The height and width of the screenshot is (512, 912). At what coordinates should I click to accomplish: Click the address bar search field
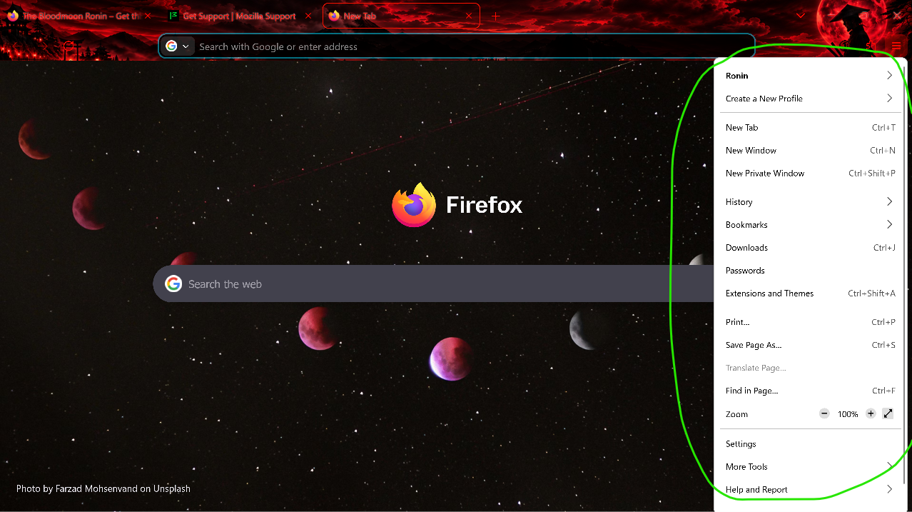pos(471,46)
